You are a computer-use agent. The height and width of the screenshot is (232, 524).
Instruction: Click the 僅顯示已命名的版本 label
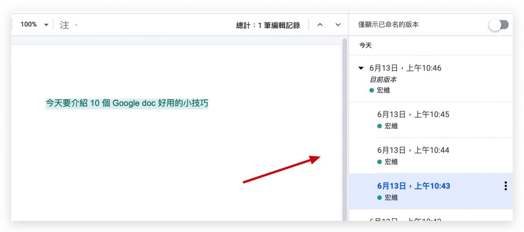389,25
